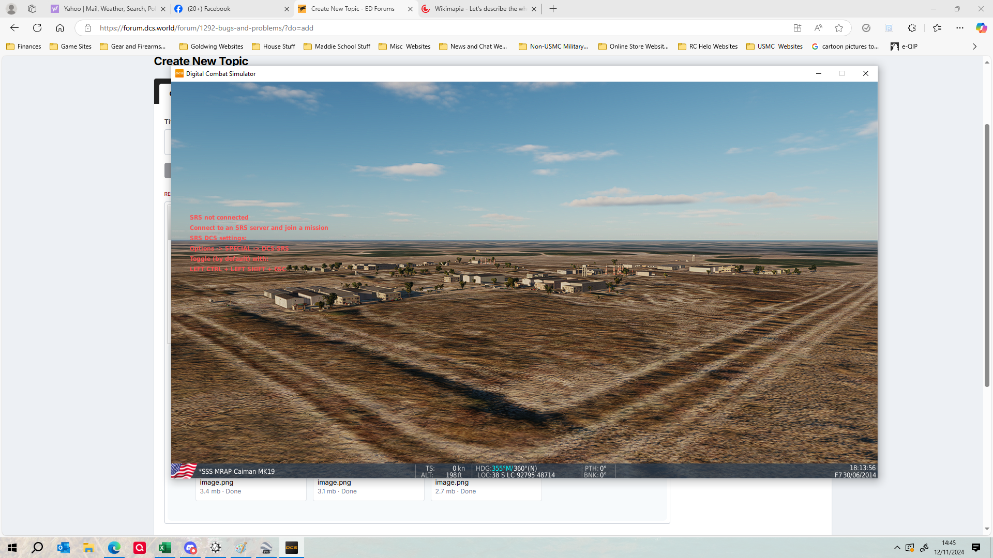Close the Facebook tab
The width and height of the screenshot is (993, 558).
[x=287, y=9]
